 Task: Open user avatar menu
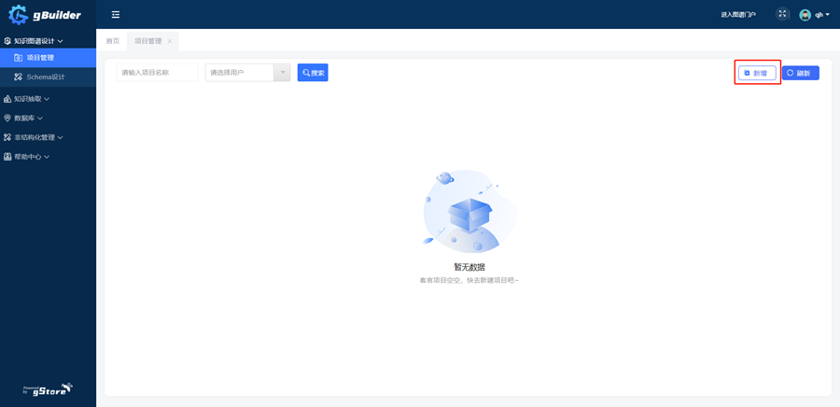pos(805,15)
